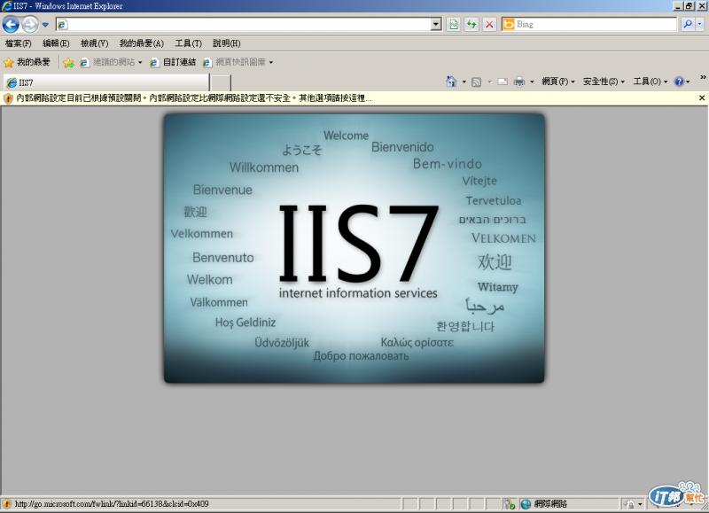Open the 檢視(V) menu

(x=94, y=43)
